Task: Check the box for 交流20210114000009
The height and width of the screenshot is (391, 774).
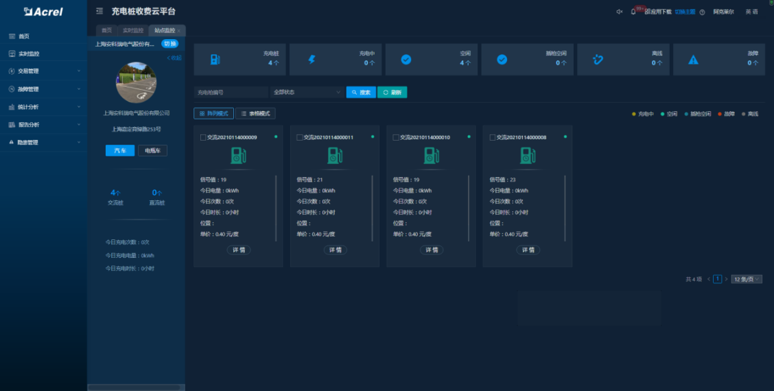Action: click(x=203, y=137)
